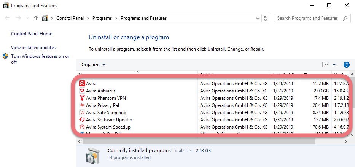Viewport: 355px width, 167px height.
Task: Open the recent locations dropdown arrow
Action: point(28,18)
